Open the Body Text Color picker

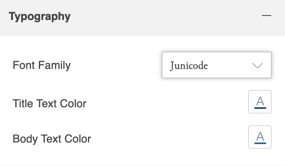(259, 137)
